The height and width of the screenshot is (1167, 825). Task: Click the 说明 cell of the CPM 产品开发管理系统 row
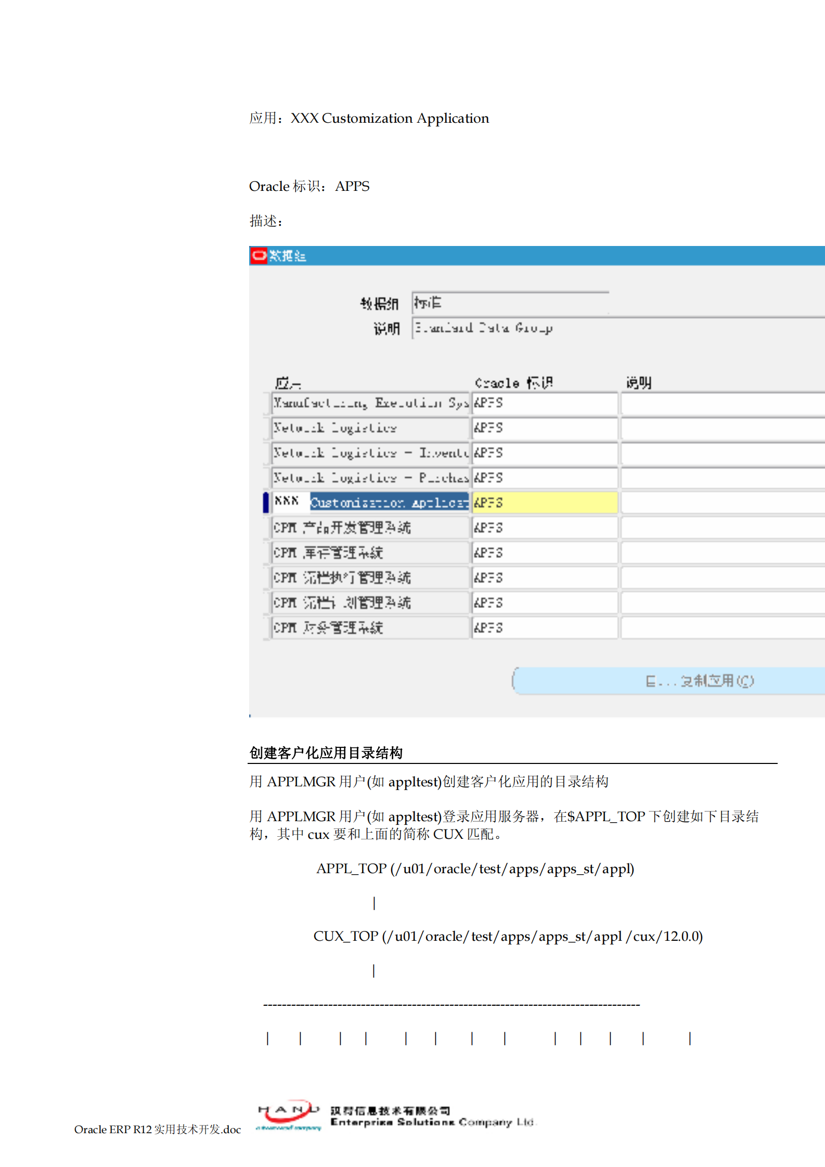(x=723, y=528)
